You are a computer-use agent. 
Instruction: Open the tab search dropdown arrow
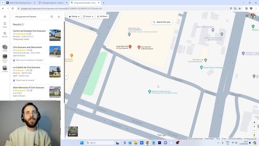[2, 3]
